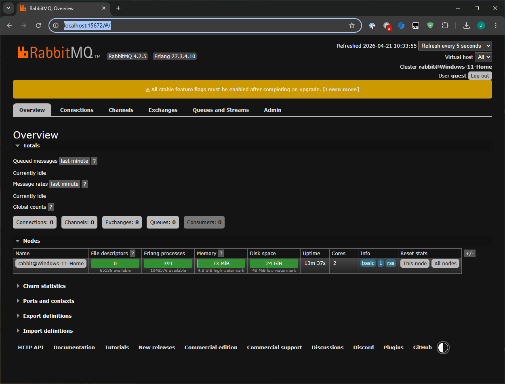Open a new browser tab with plus

click(118, 8)
